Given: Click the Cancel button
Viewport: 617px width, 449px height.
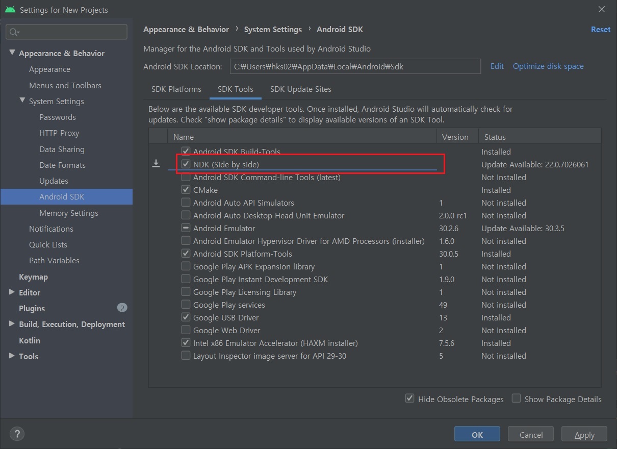Looking at the screenshot, I should click(531, 435).
